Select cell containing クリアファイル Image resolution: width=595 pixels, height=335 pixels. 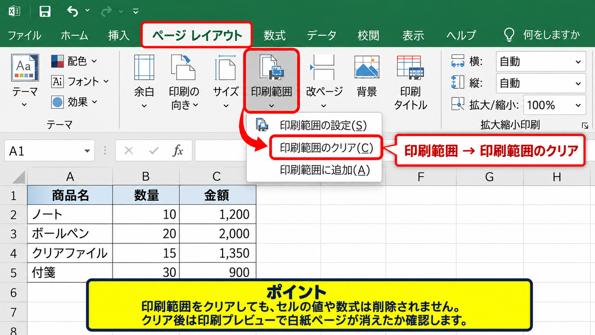(x=70, y=253)
